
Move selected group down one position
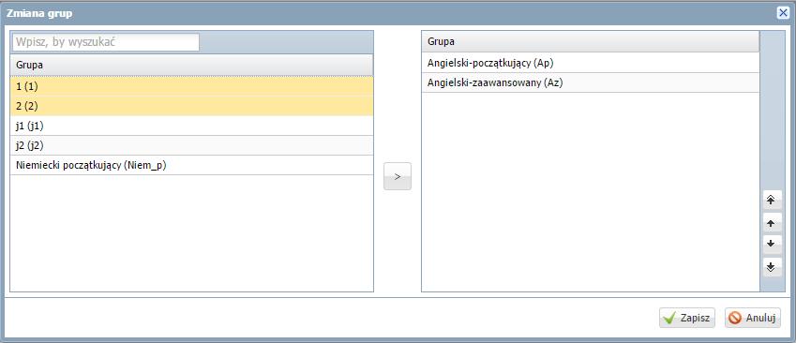coord(772,244)
